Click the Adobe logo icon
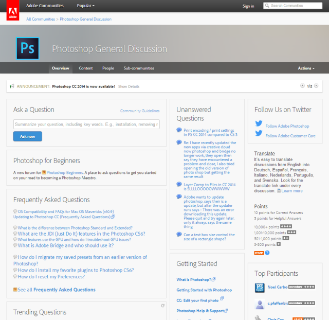Viewport: 329px width, 320px height. 12,10
